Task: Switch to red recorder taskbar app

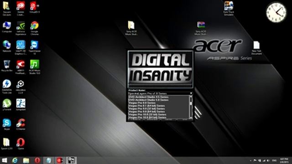Action: coord(60,160)
